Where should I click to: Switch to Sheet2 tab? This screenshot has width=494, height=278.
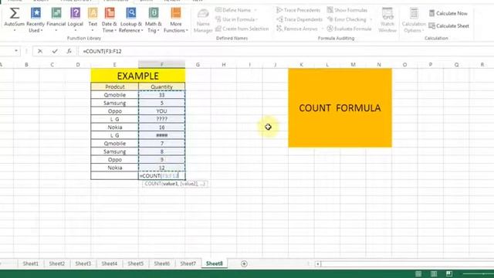[x=56, y=263]
